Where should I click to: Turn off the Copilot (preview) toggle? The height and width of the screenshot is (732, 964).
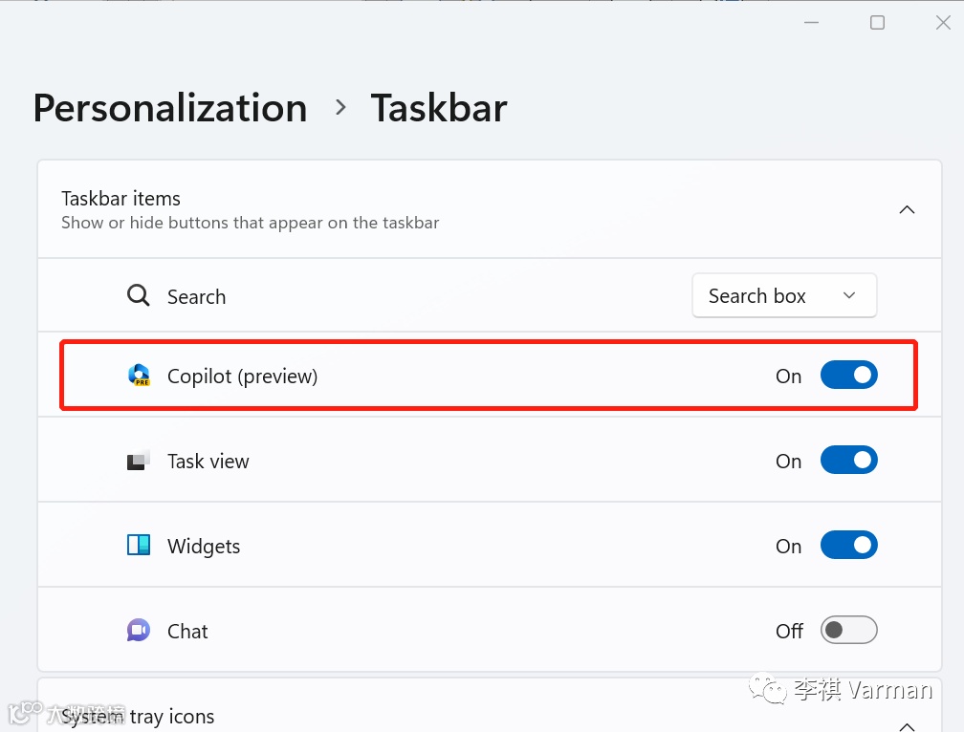click(x=848, y=376)
